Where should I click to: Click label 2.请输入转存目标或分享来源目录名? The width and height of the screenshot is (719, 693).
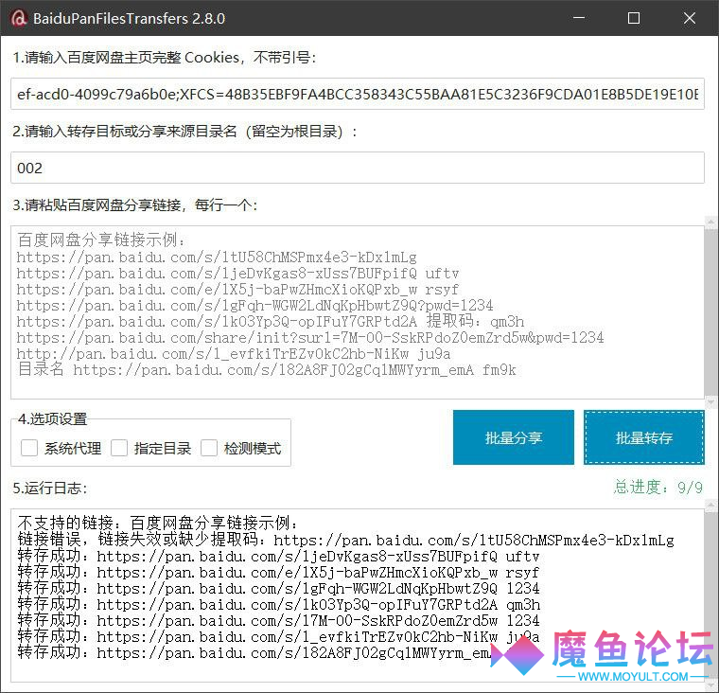click(x=184, y=132)
